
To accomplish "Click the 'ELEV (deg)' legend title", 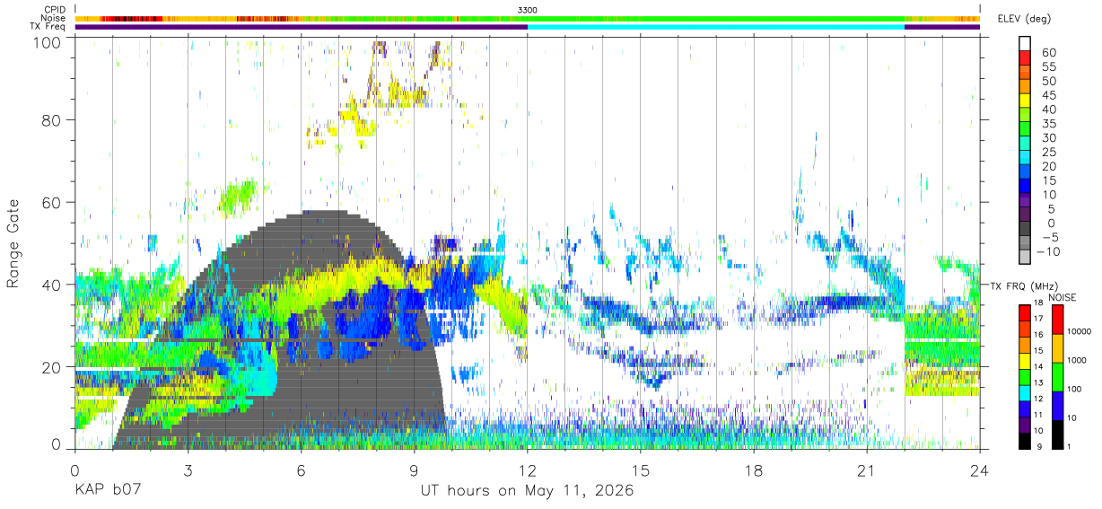I will point(1024,18).
